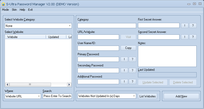Minimize the S-Ultra Password Manager window

point(189,4)
